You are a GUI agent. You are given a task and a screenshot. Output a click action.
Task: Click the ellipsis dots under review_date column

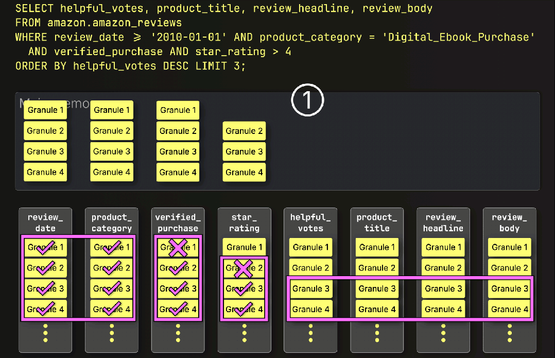(45, 333)
